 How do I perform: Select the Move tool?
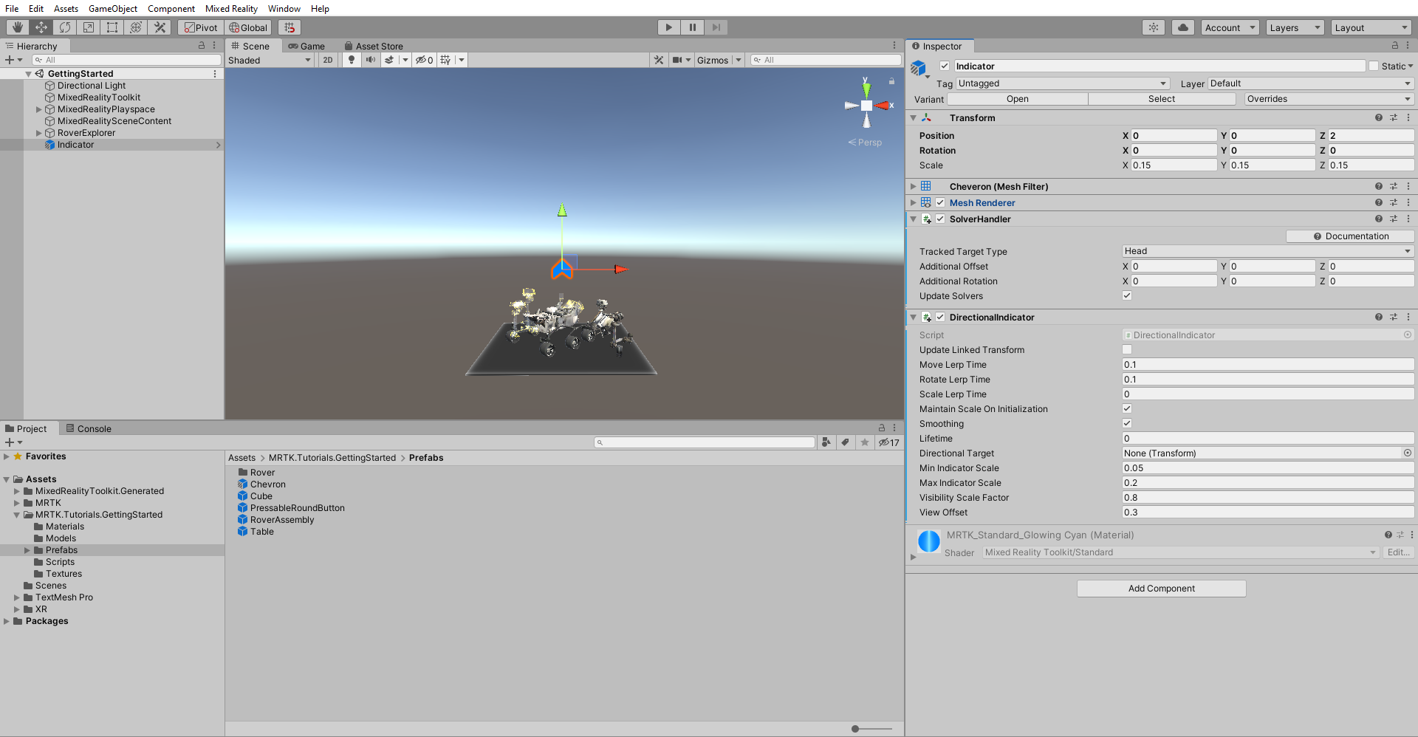tap(41, 27)
